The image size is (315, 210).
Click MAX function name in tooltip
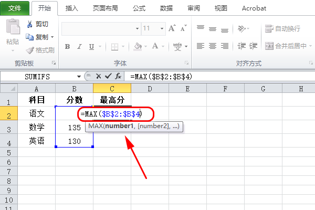coord(96,126)
